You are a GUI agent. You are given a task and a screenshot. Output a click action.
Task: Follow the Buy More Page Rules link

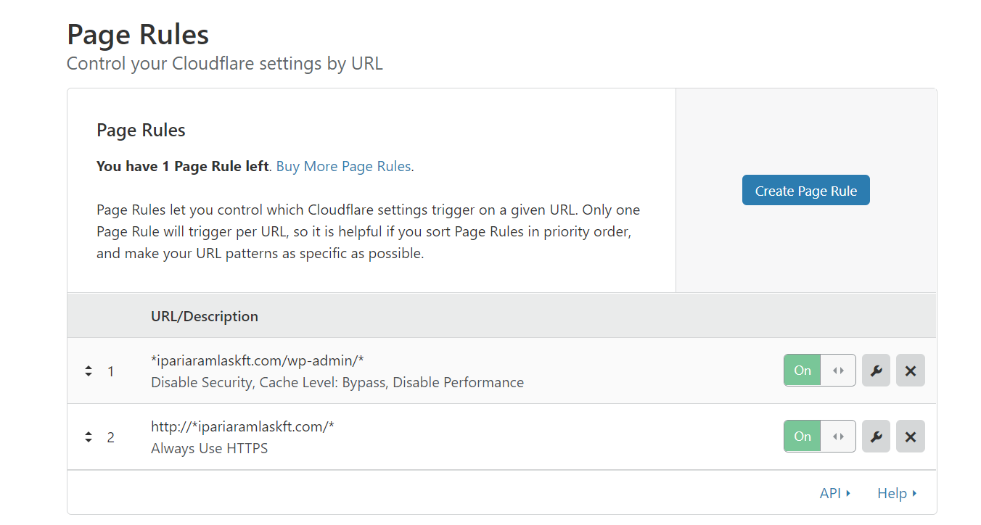click(x=343, y=166)
